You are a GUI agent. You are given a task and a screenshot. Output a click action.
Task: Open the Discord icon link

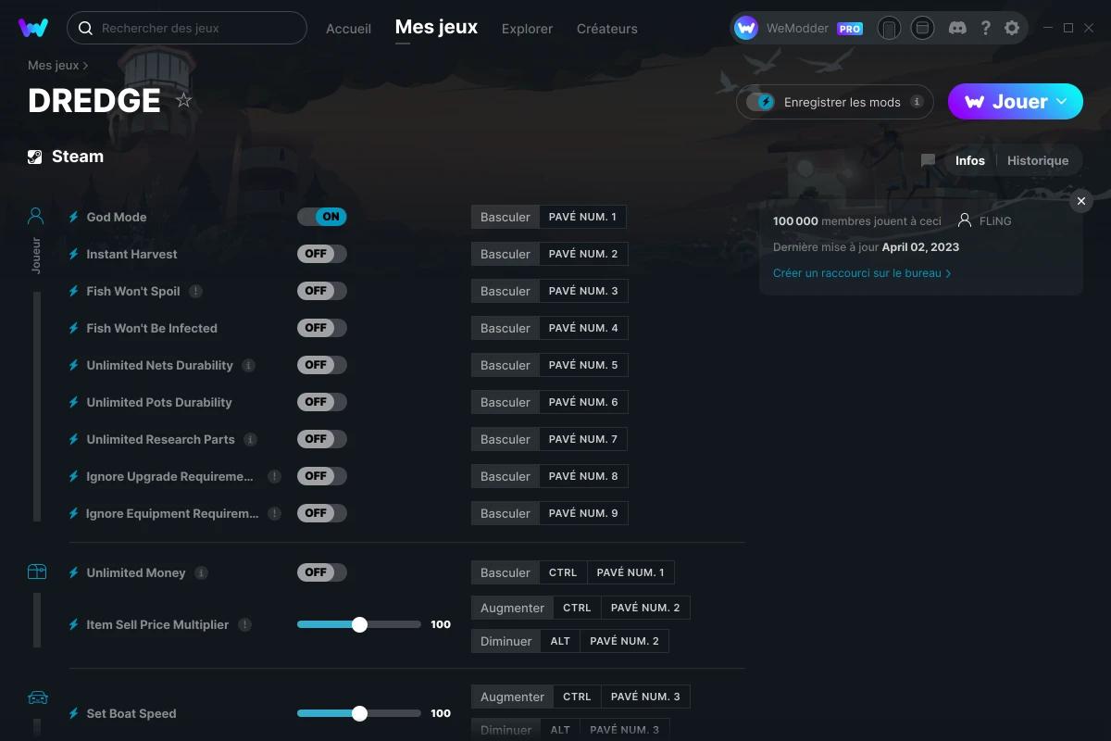click(x=958, y=29)
